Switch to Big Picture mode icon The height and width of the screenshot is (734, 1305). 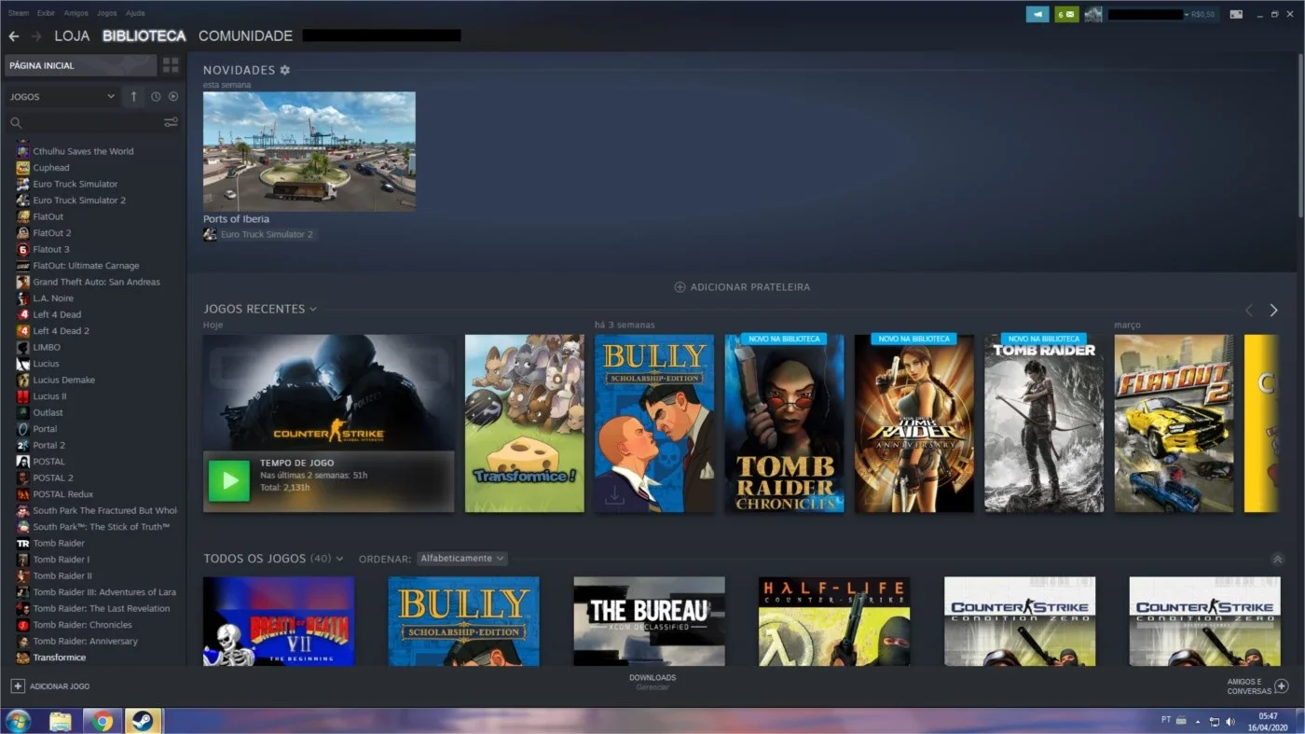click(x=1236, y=14)
